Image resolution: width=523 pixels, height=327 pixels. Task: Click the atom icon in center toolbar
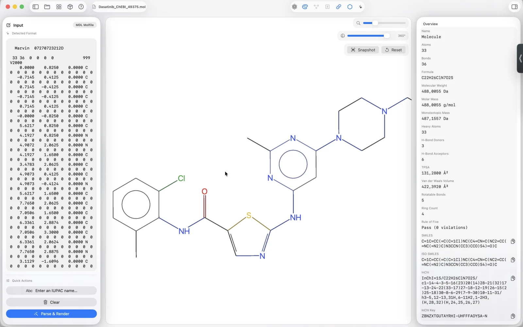pos(295,7)
